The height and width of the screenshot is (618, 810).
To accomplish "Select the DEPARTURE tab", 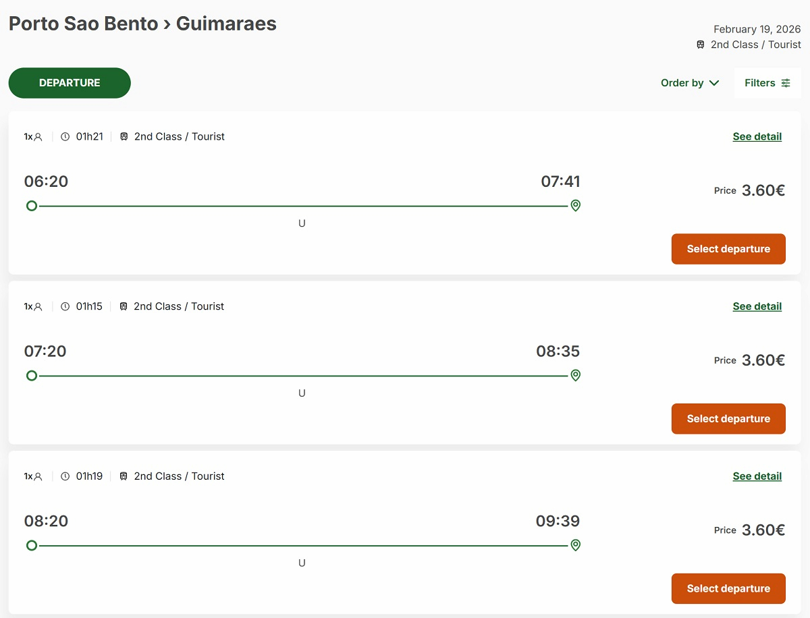I will click(70, 83).
